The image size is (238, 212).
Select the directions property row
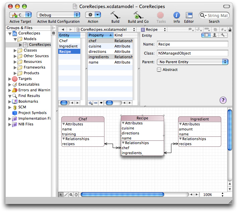coord(110,51)
